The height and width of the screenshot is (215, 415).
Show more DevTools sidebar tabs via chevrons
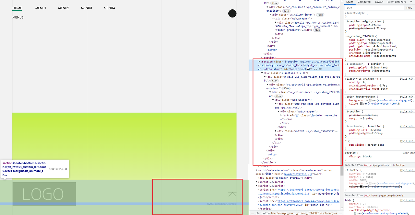(411, 2)
